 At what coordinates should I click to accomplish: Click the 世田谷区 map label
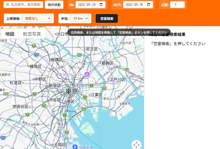(x=20, y=107)
